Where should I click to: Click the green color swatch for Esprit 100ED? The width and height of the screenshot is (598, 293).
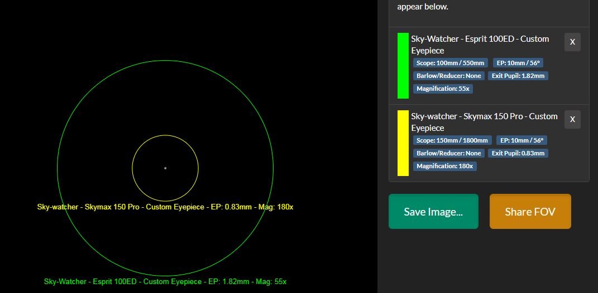coord(403,65)
